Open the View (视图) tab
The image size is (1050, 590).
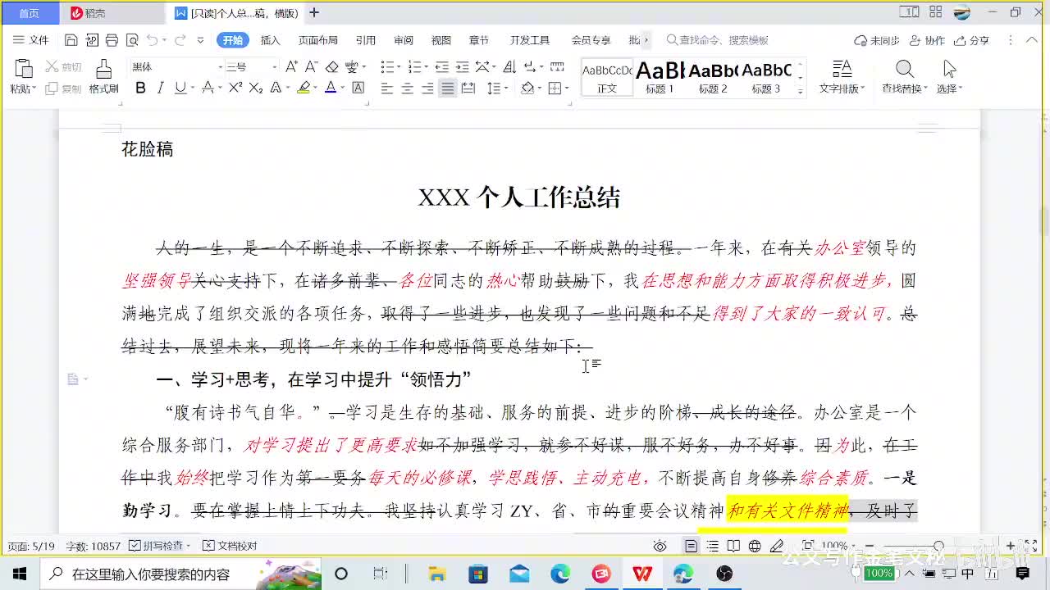pos(441,40)
